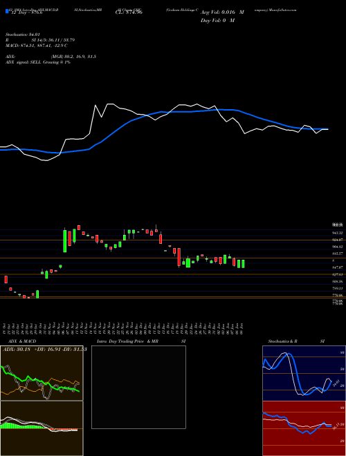Open the MACD histogram chart panel
The width and height of the screenshot is (346, 456).
[x=42, y=428]
